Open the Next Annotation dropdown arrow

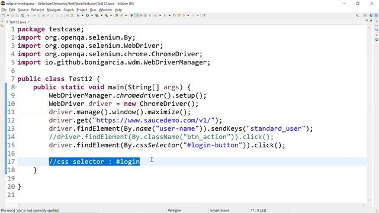coord(160,15)
